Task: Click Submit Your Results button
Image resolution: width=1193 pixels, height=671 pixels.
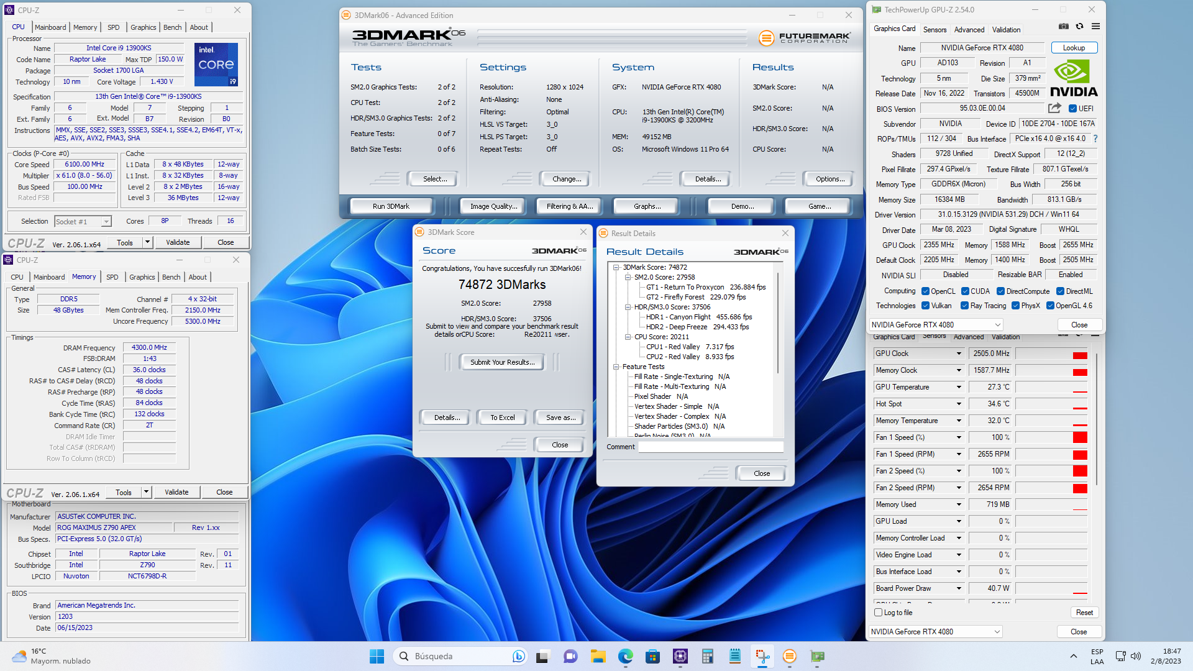Action: click(502, 362)
